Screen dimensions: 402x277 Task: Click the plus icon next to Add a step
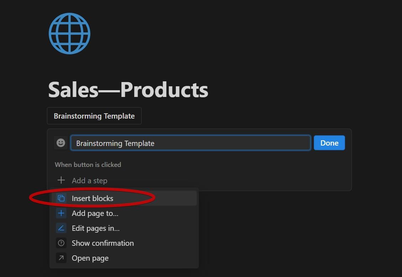[61, 180]
